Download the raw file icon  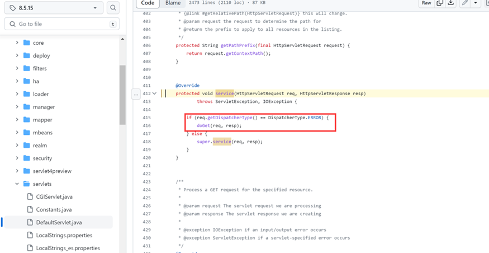tap(450, 3)
